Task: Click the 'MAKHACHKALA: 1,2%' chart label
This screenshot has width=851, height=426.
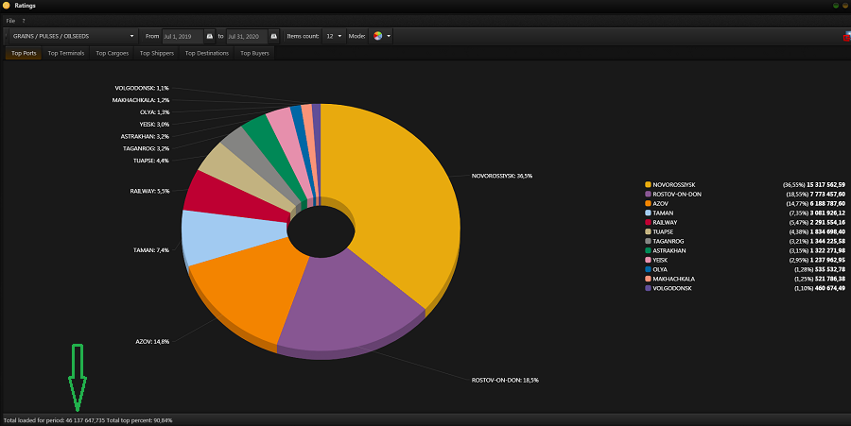Action: tap(141, 100)
